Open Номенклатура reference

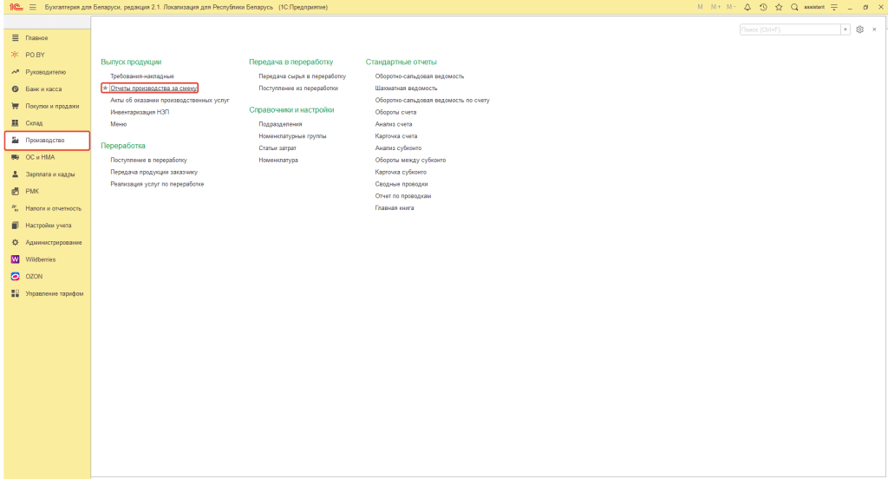click(278, 160)
